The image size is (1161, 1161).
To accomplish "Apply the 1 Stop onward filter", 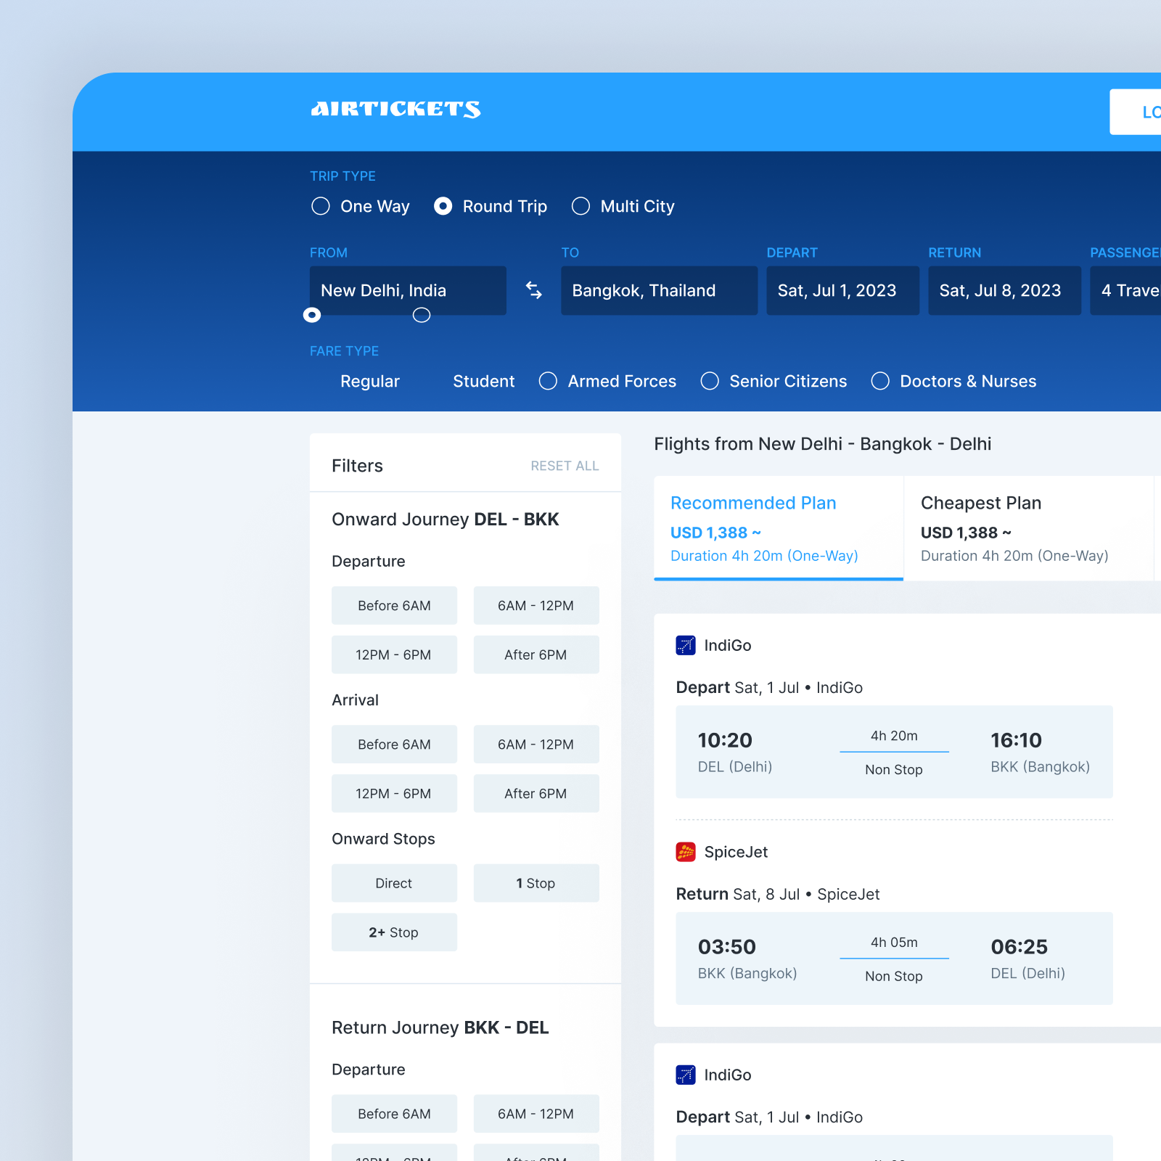I will point(536,883).
